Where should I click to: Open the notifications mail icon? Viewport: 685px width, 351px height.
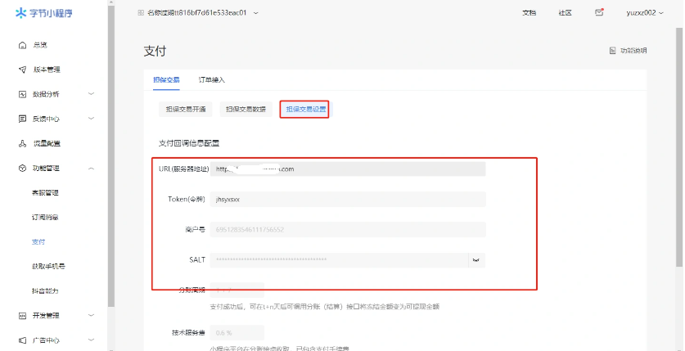pyautogui.click(x=599, y=12)
